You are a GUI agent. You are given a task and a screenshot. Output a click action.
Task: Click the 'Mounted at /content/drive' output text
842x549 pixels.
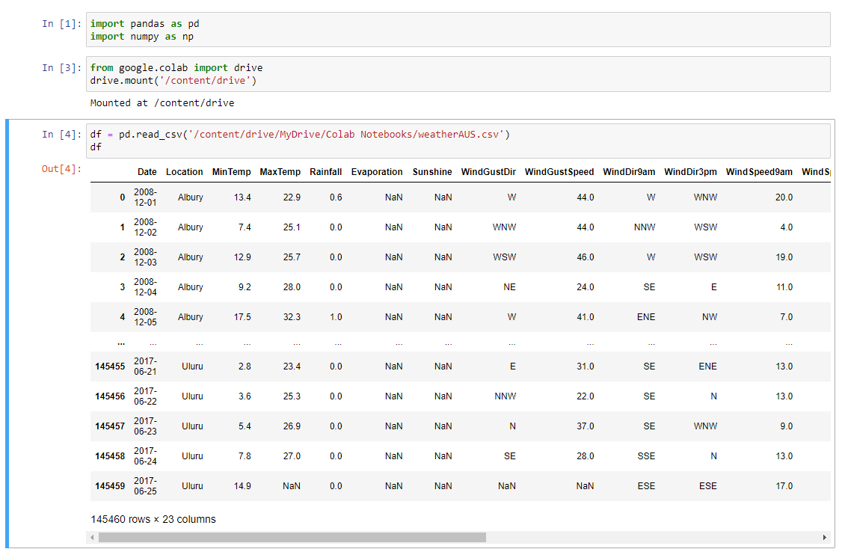pyautogui.click(x=162, y=102)
